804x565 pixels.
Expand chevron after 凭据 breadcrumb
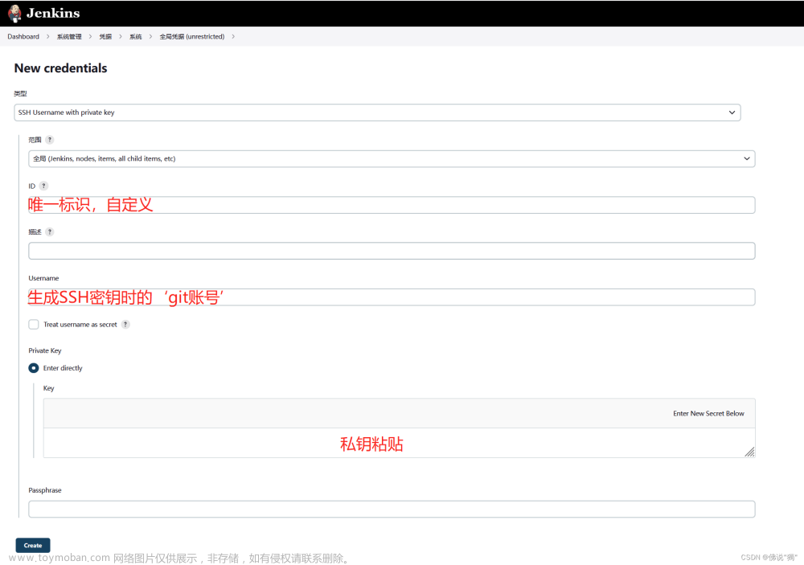121,36
